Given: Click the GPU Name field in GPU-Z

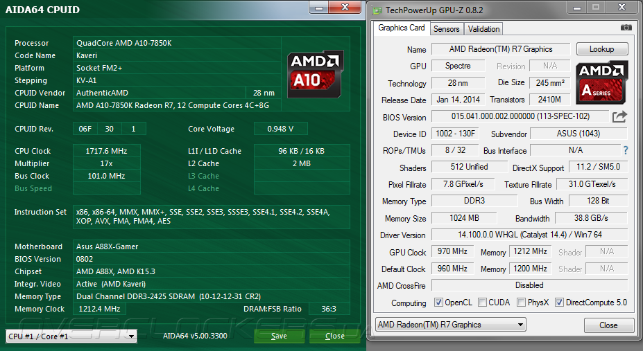Looking at the screenshot, I should point(501,49).
